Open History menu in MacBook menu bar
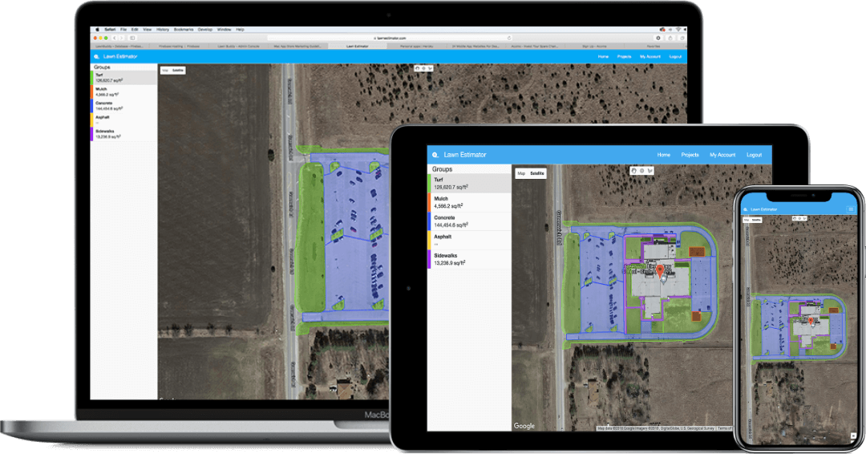 pyautogui.click(x=162, y=29)
